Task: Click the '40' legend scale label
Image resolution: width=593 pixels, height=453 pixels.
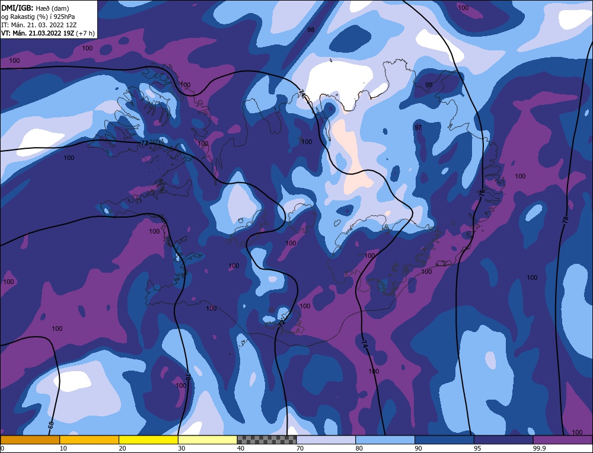Action: 241,448
